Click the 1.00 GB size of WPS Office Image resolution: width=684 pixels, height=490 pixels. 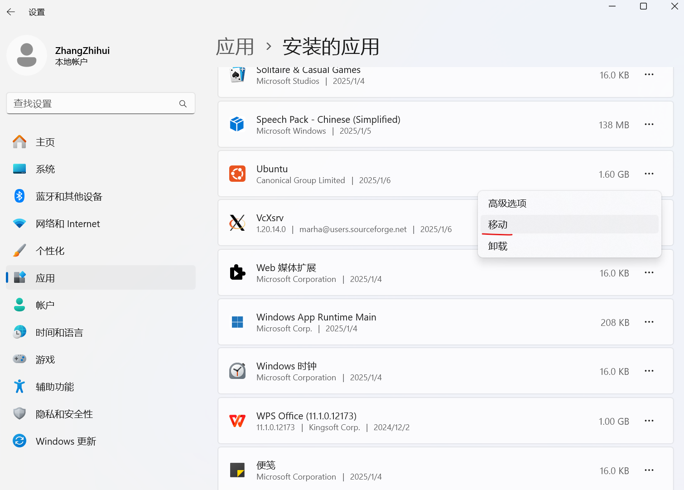click(614, 422)
